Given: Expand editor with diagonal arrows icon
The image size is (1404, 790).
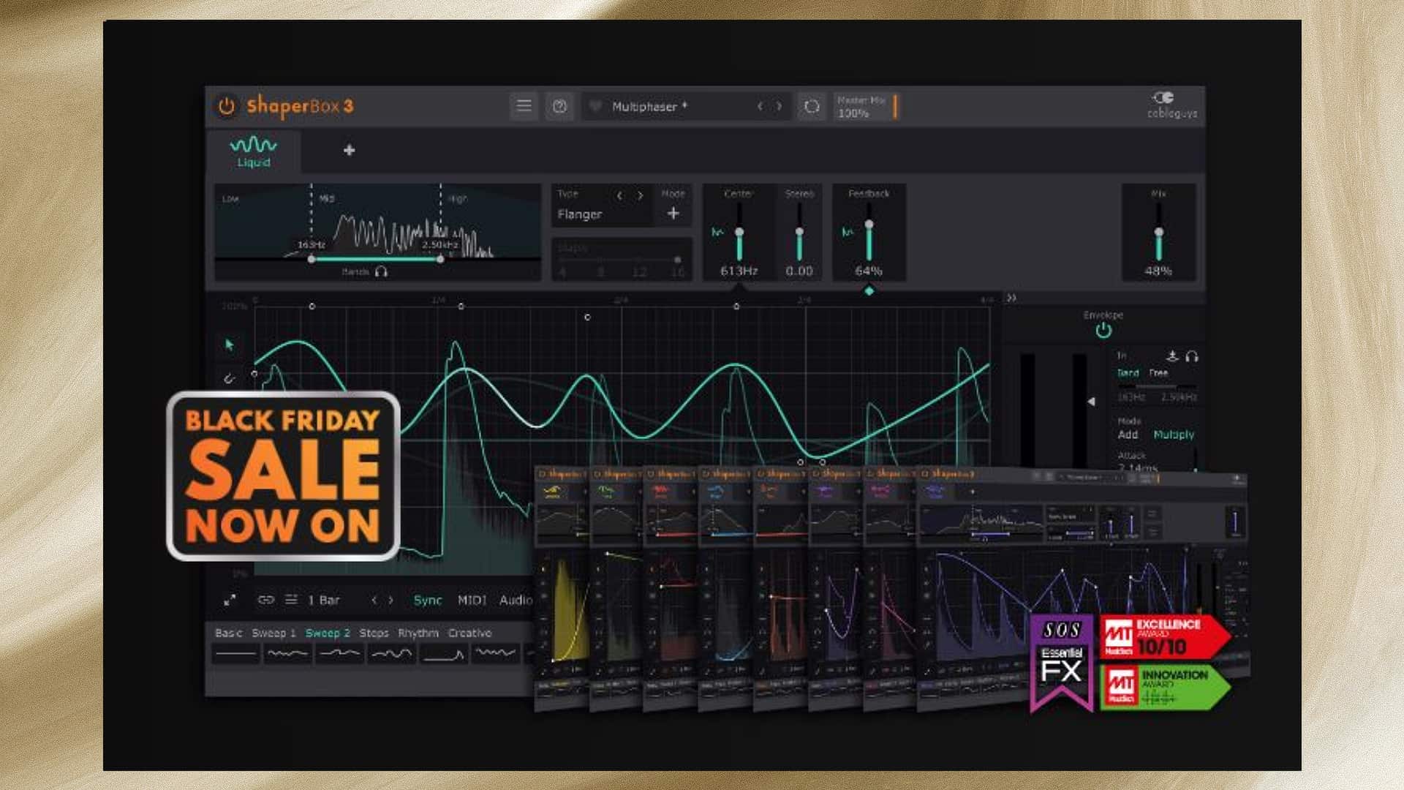Looking at the screenshot, I should tap(230, 601).
